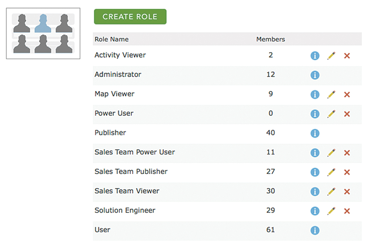Open info for Power User role
Viewport: 367px width, 245px height.
tap(315, 114)
